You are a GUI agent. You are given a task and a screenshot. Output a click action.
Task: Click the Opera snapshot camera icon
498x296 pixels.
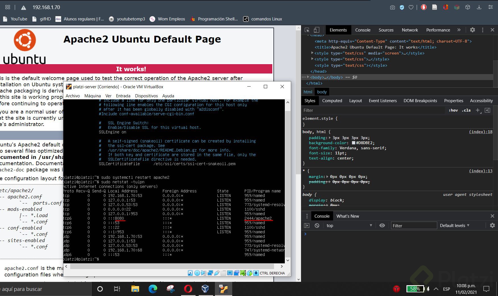pos(393,7)
